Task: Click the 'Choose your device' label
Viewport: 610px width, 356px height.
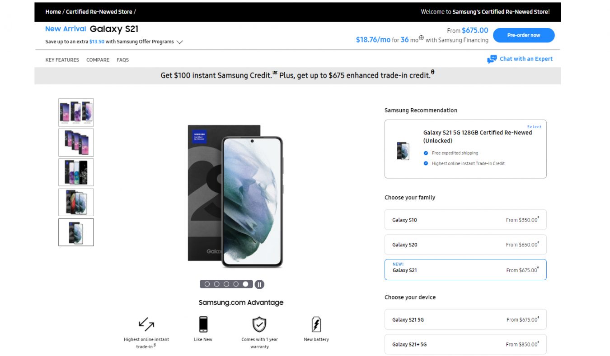Action: pos(410,297)
